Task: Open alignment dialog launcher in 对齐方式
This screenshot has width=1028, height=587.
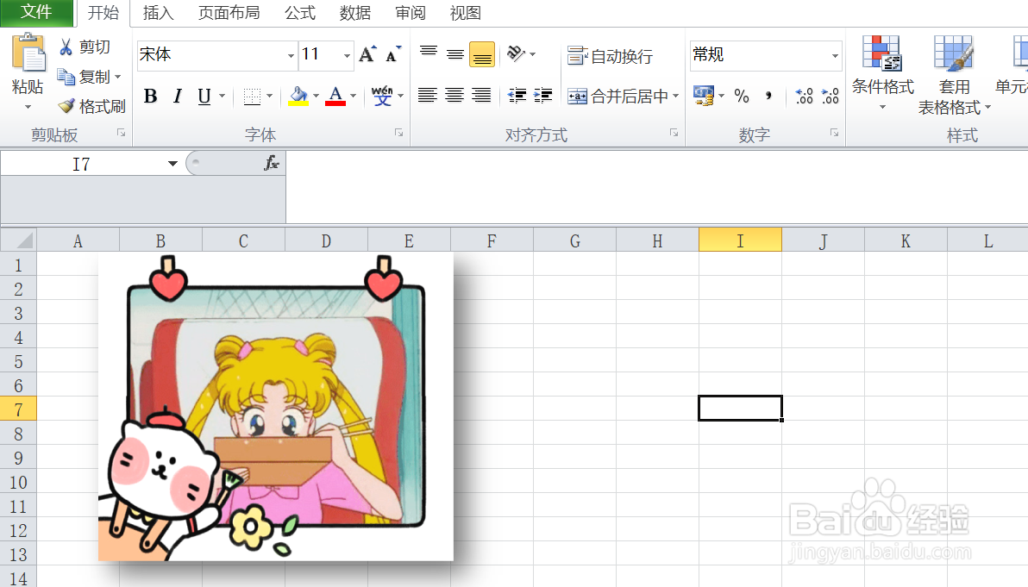Action: click(x=674, y=133)
